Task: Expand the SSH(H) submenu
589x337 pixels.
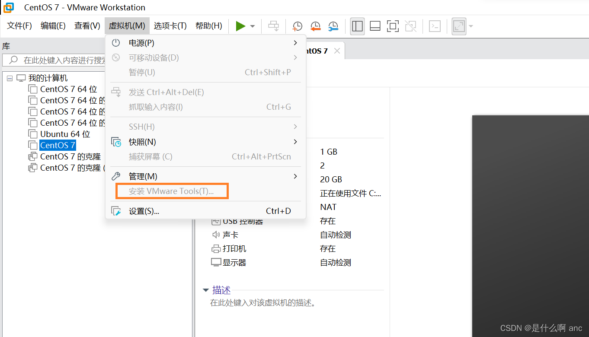Action: 205,127
